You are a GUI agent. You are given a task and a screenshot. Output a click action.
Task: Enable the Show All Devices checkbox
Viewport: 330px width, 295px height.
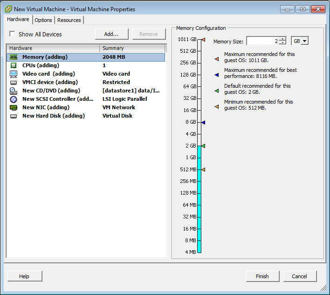12,34
